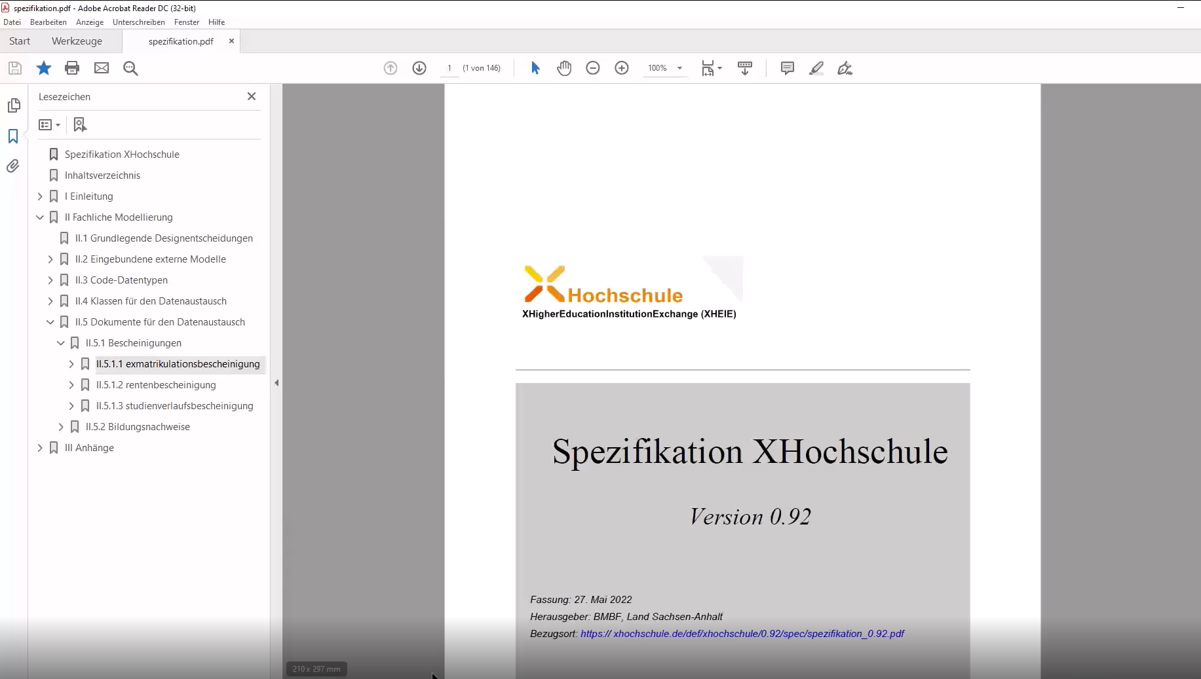This screenshot has height=679, width=1201.
Task: Click the page number input field
Action: pyautogui.click(x=449, y=68)
